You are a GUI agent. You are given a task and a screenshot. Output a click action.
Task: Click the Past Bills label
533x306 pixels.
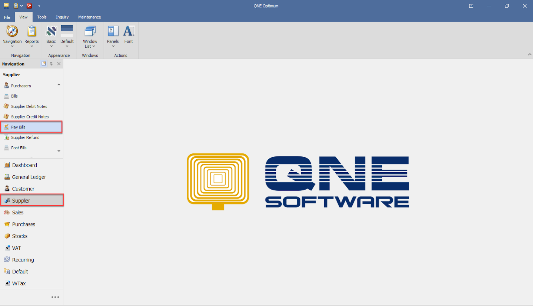(x=19, y=148)
